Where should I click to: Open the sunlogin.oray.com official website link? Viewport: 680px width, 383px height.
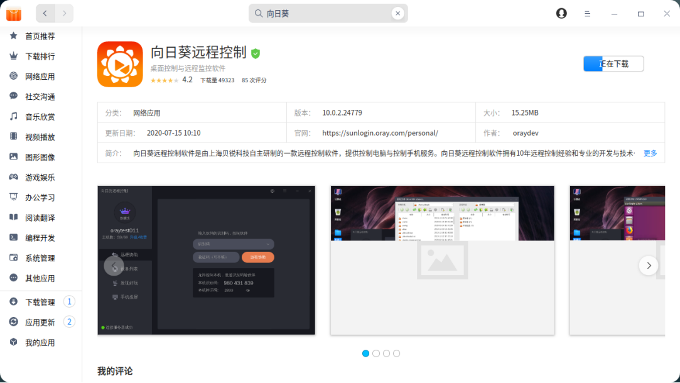(x=380, y=132)
